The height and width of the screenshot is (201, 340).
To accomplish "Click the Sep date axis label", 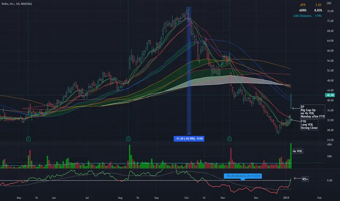I will (x=157, y=198).
